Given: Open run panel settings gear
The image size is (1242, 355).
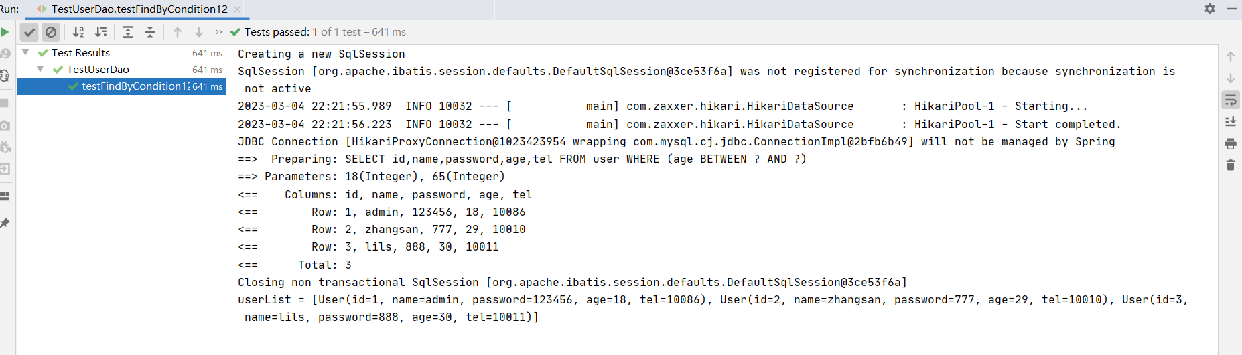Looking at the screenshot, I should point(1210,9).
